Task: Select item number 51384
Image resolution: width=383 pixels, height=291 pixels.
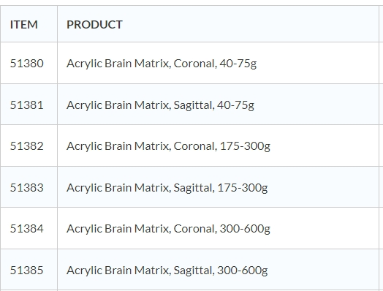Action: (x=27, y=228)
